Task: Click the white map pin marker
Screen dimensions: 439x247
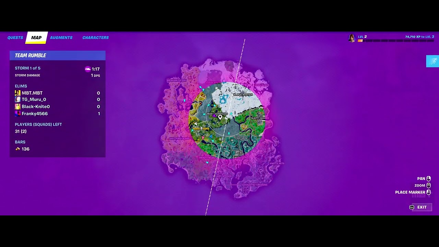Action: click(220, 117)
